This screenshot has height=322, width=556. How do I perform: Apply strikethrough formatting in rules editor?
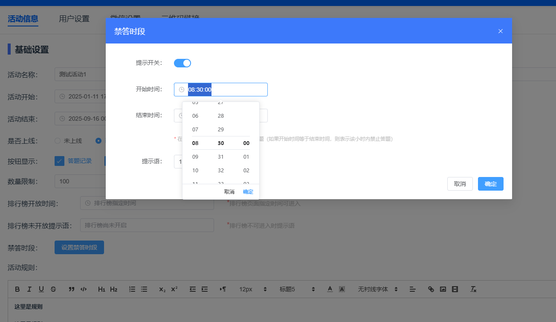tap(53, 289)
